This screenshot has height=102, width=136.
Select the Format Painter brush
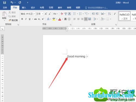pyautogui.click(x=13, y=20)
